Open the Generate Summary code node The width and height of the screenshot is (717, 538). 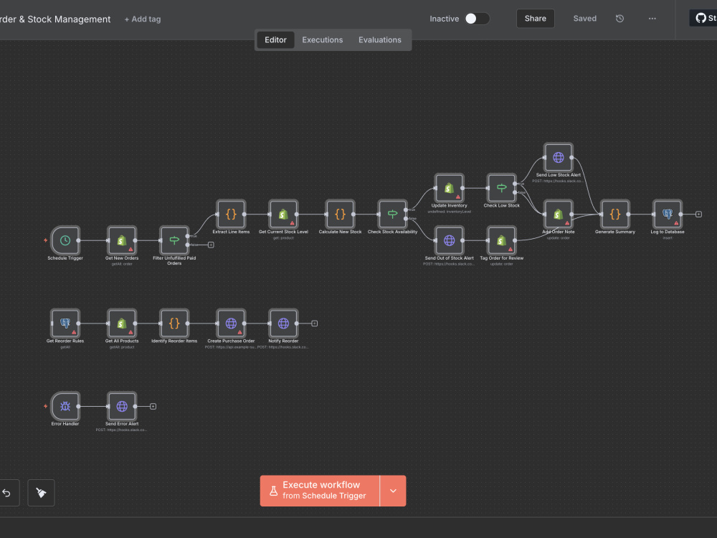click(615, 214)
